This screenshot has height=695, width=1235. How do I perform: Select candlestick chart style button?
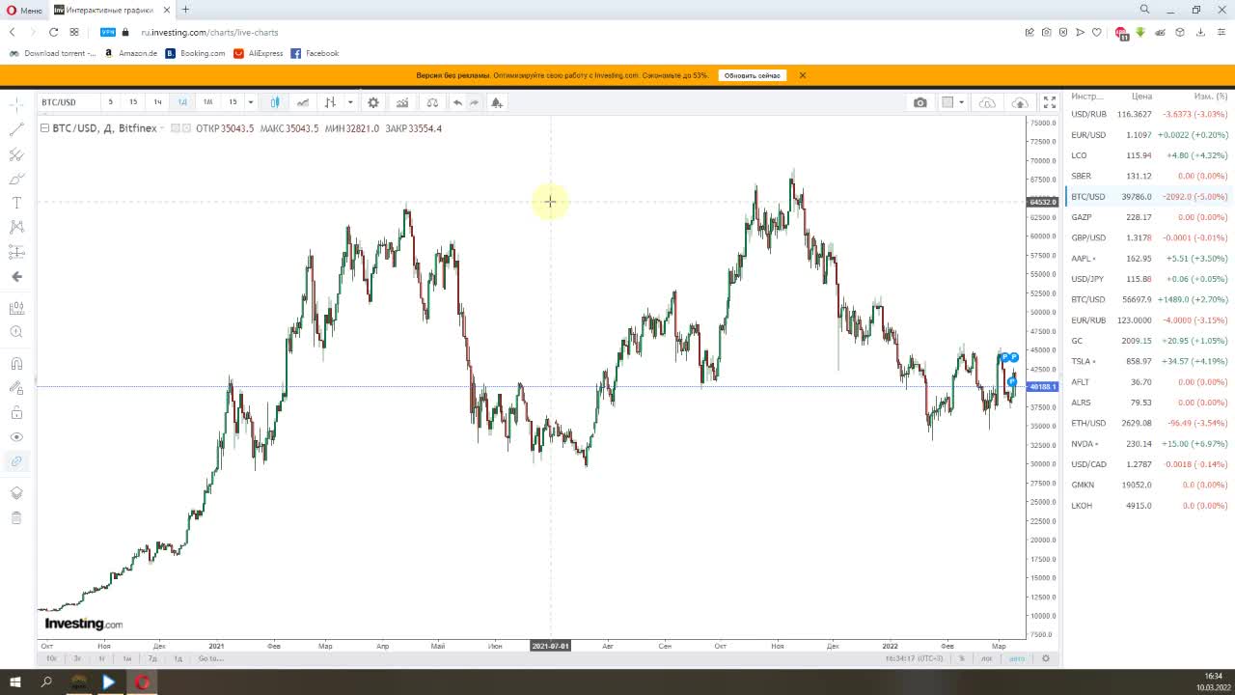(x=275, y=102)
